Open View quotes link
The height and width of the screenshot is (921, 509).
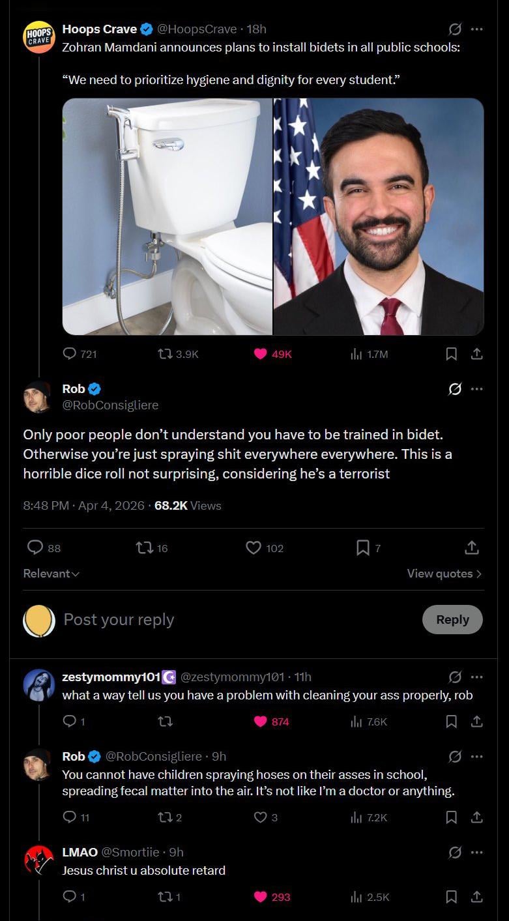coord(444,574)
